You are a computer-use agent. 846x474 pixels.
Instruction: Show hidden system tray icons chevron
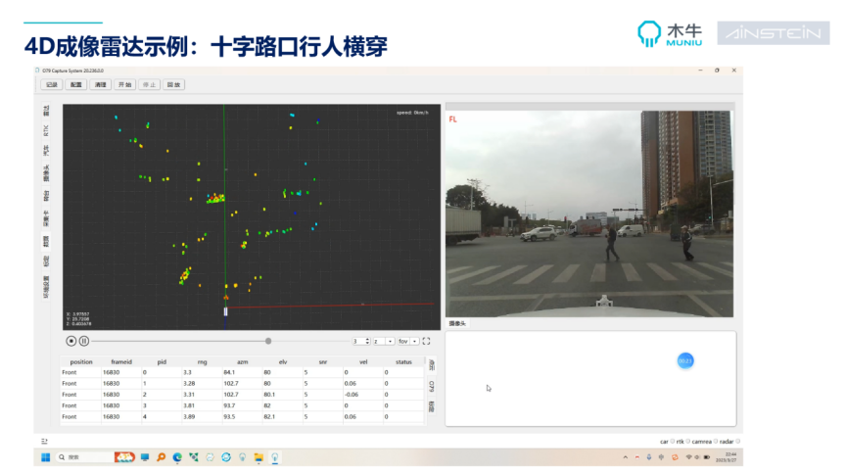(x=627, y=457)
